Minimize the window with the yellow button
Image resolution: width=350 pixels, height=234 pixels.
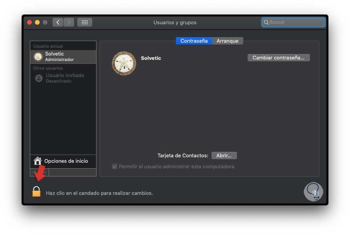coord(37,22)
